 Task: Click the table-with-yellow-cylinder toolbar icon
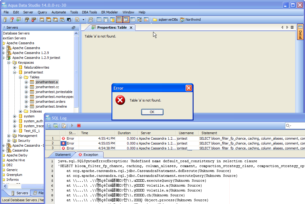click(x=112, y=20)
